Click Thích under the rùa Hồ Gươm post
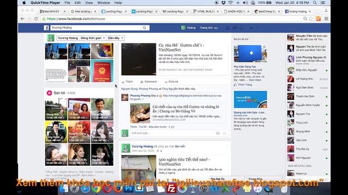Image resolution: width=348 pixels, height=195 pixels. tap(127, 82)
